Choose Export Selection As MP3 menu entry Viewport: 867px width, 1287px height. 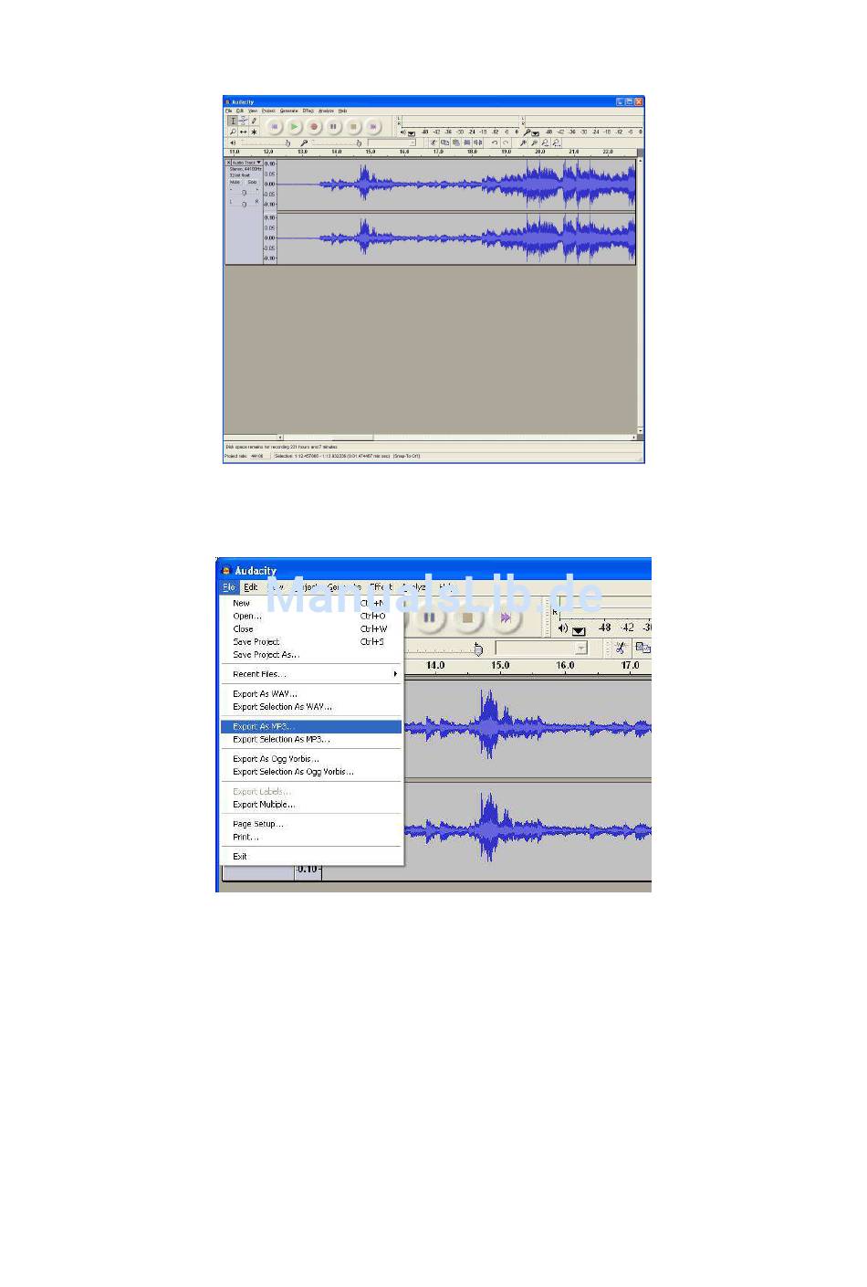click(311, 740)
